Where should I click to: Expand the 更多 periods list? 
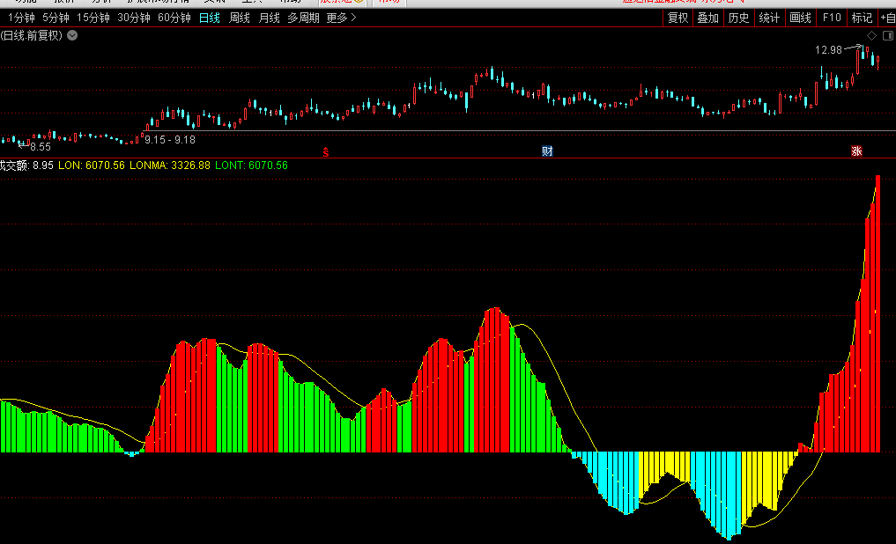341,18
